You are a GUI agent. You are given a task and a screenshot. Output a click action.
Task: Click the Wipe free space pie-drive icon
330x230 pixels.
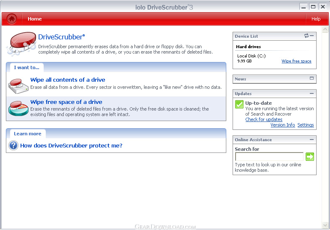(18, 109)
